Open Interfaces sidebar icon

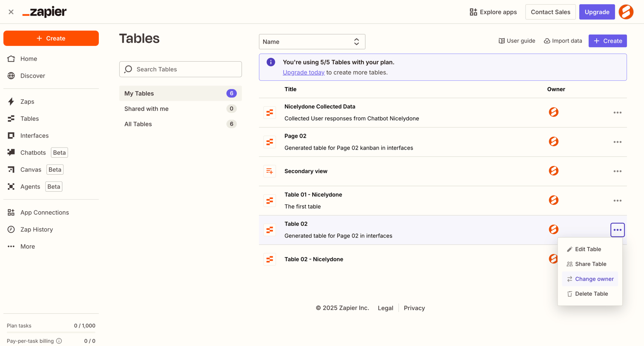[x=11, y=136]
